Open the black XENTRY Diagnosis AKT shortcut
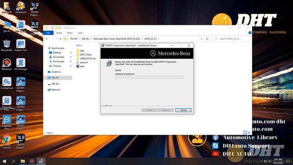Image resolution: width=293 pixels, height=165 pixels. click(21, 142)
